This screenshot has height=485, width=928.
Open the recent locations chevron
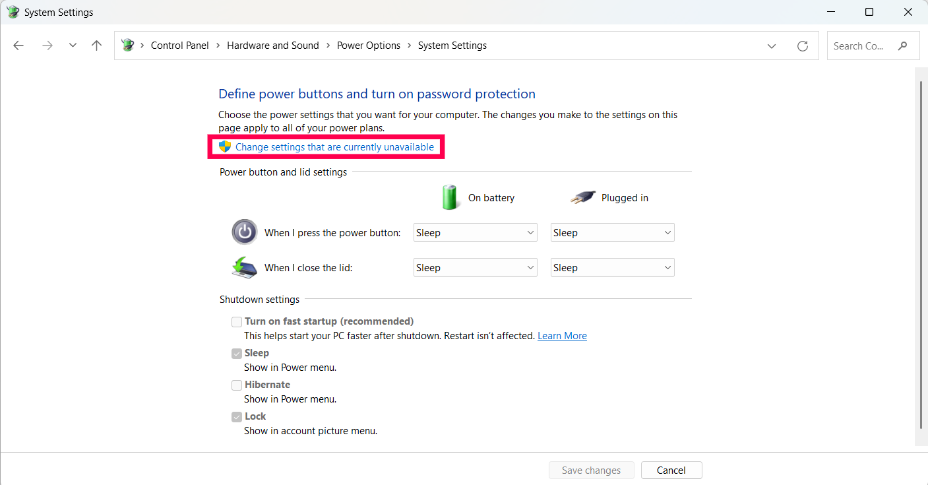tap(73, 46)
